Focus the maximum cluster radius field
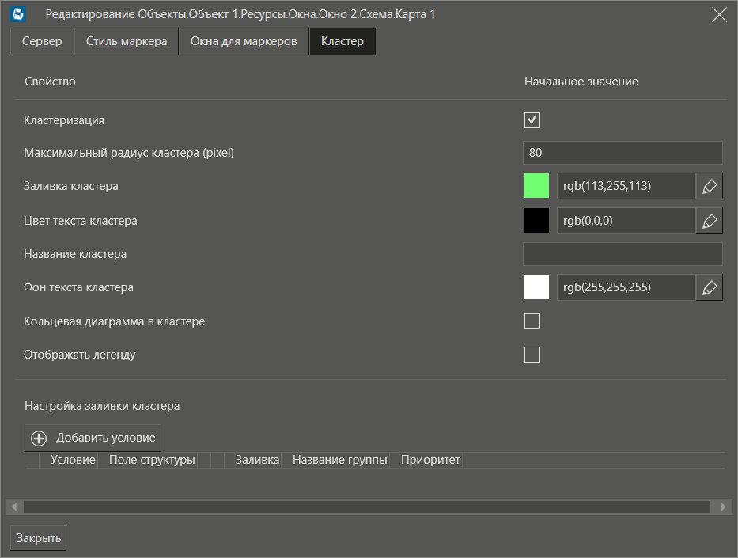 pos(623,153)
